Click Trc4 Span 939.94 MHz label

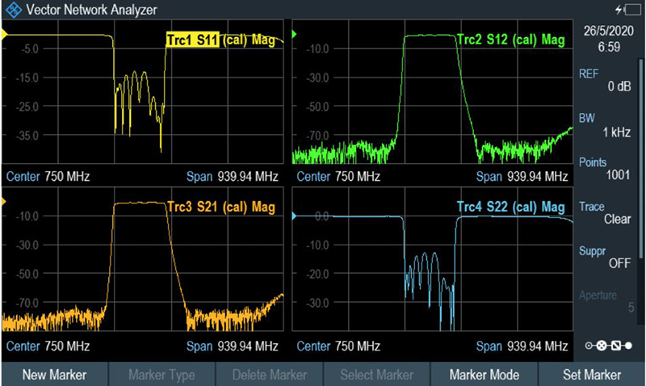click(x=522, y=346)
